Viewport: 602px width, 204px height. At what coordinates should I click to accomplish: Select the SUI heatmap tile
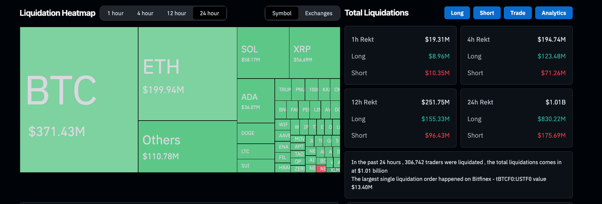[256, 166]
